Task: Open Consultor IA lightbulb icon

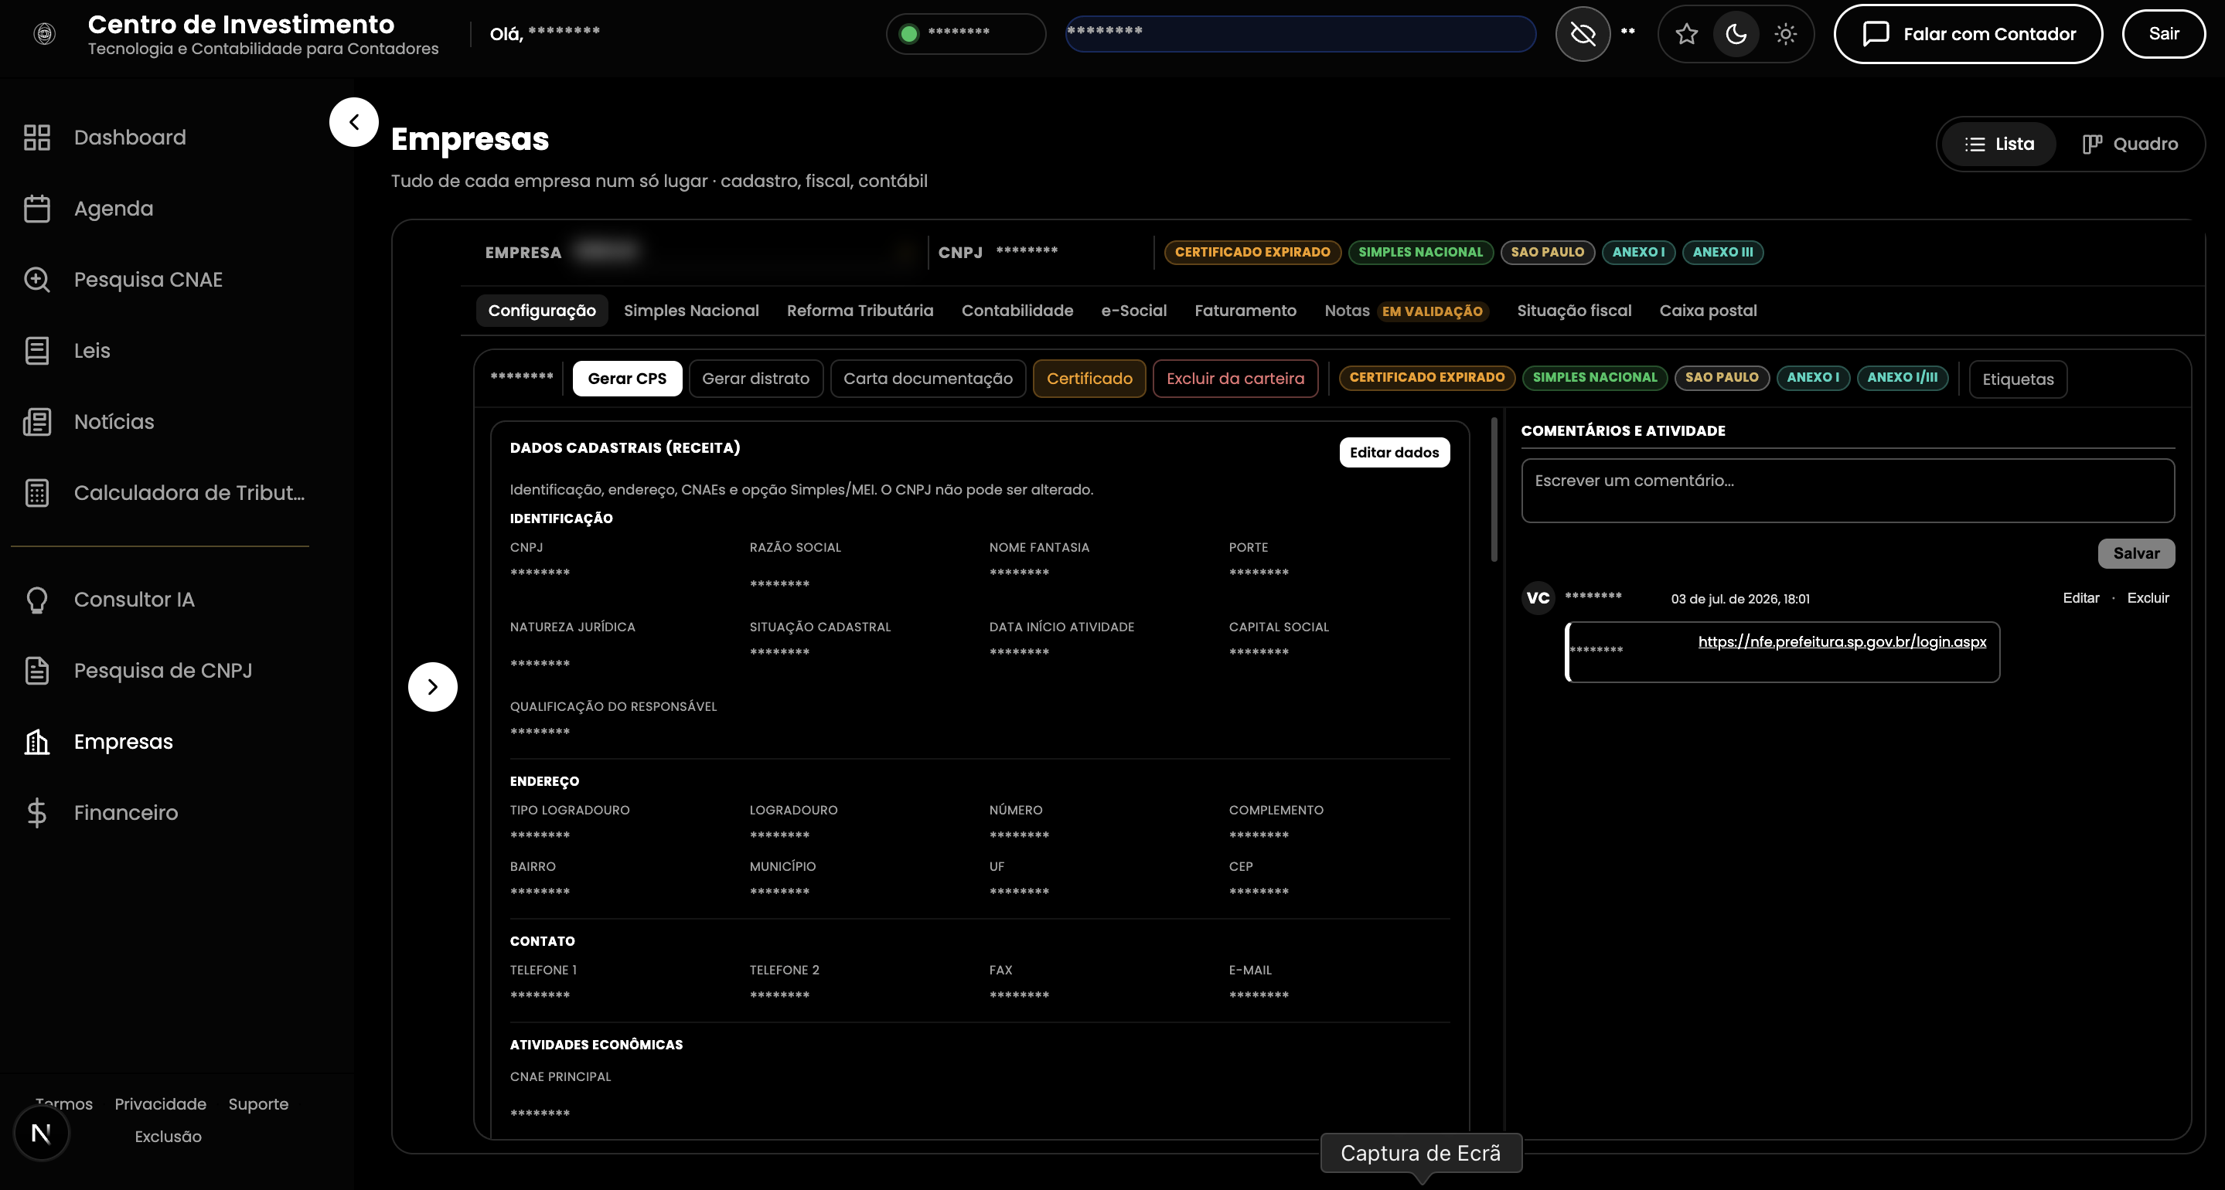Action: click(x=36, y=600)
